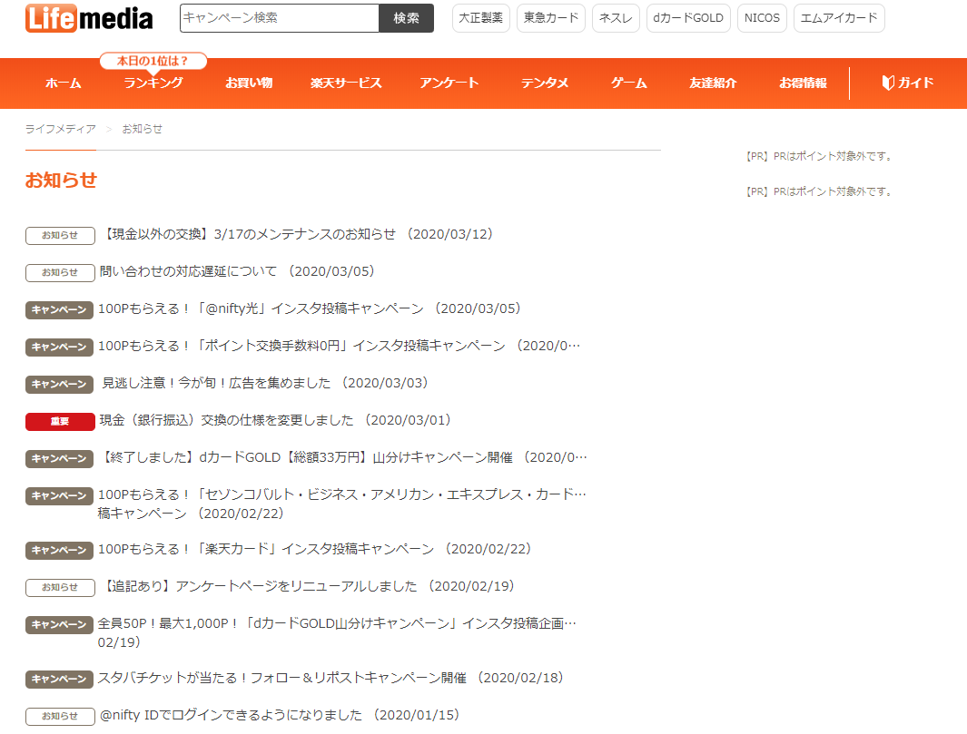Click the 本日の1位は？ ranking badge
Viewport: 967px width, 734px height.
click(153, 61)
